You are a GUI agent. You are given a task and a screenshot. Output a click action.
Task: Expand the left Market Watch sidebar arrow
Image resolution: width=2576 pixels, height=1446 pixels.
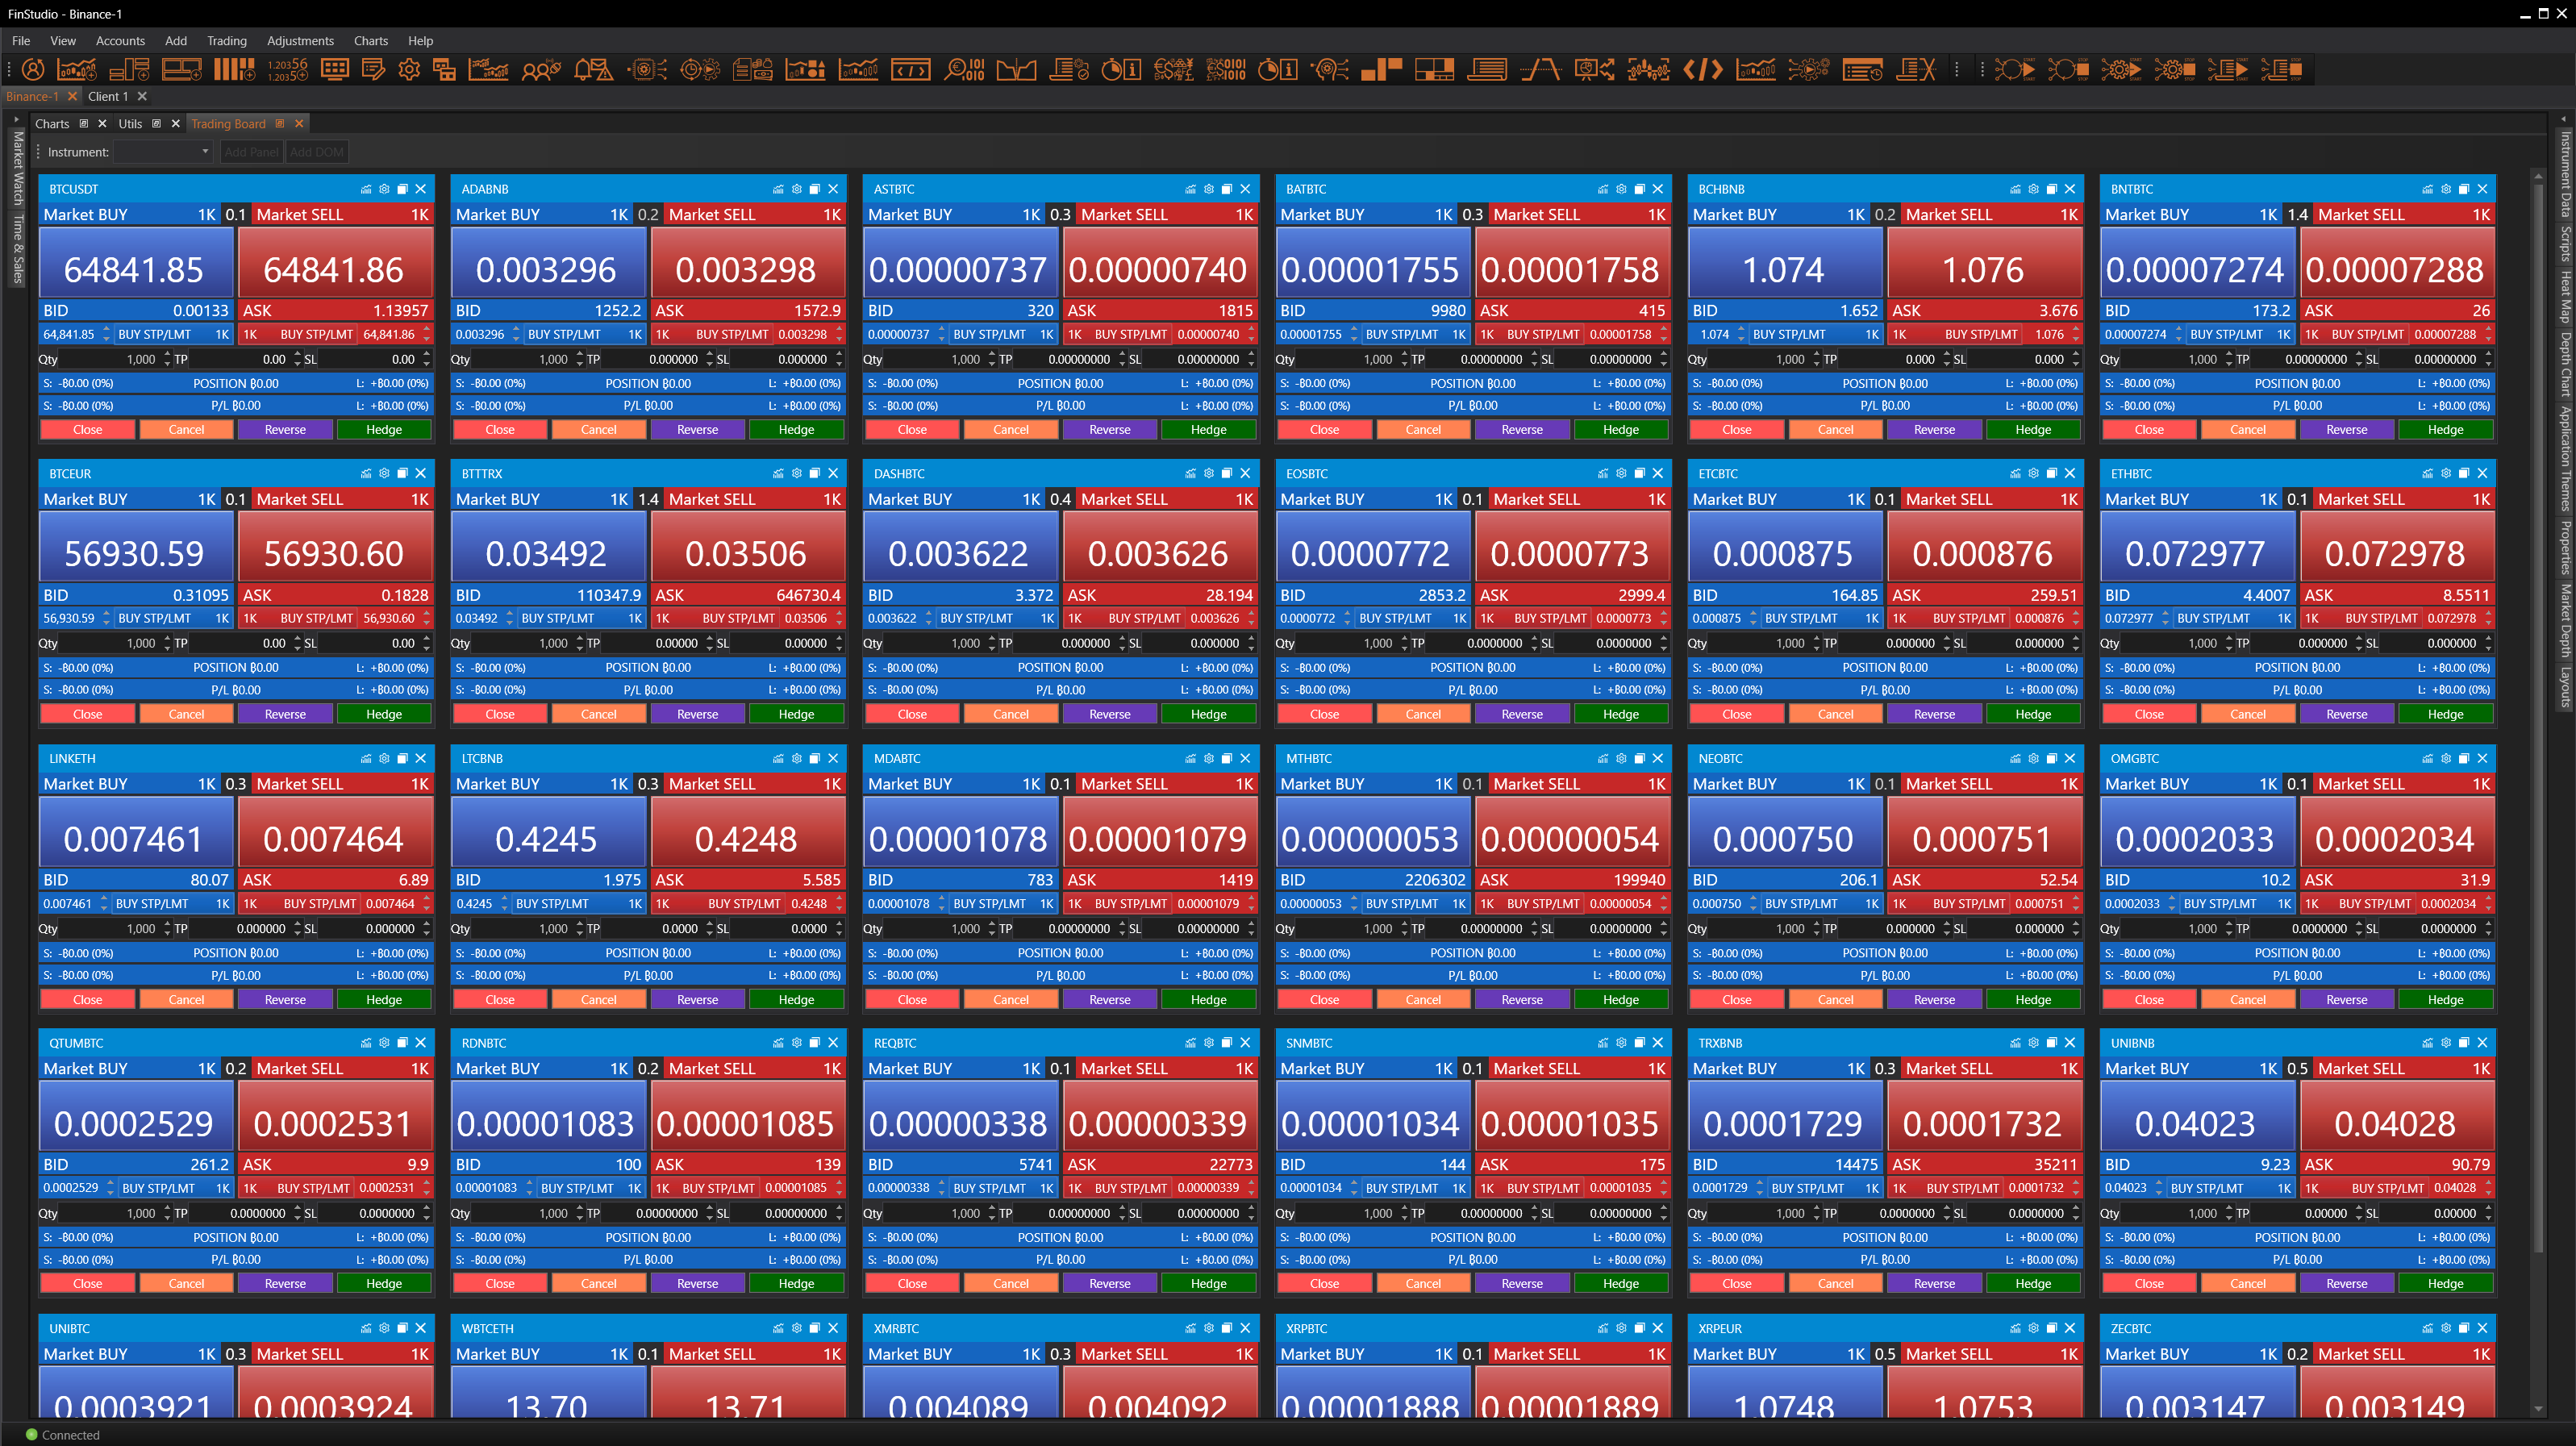click(17, 119)
